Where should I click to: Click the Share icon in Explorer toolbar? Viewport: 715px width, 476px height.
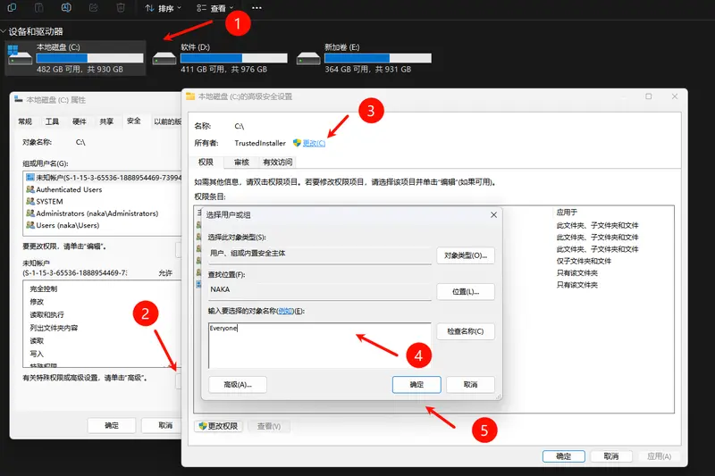point(94,7)
